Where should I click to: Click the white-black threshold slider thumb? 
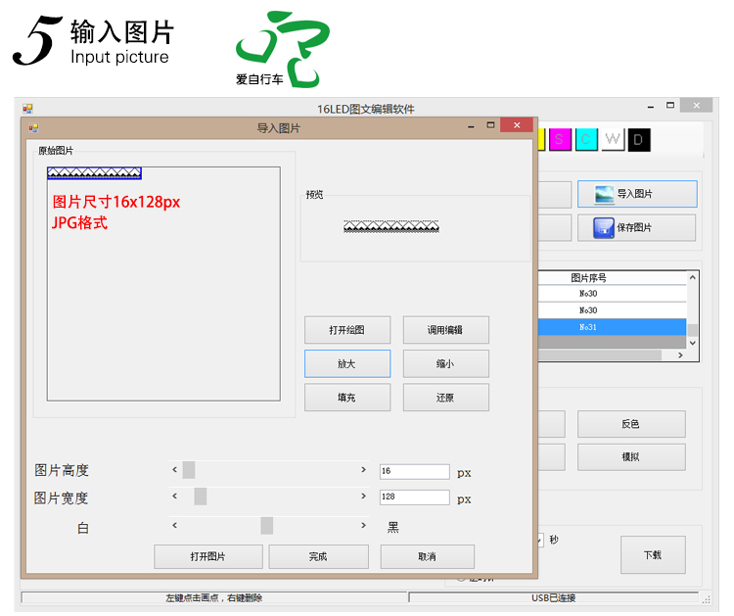(267, 525)
